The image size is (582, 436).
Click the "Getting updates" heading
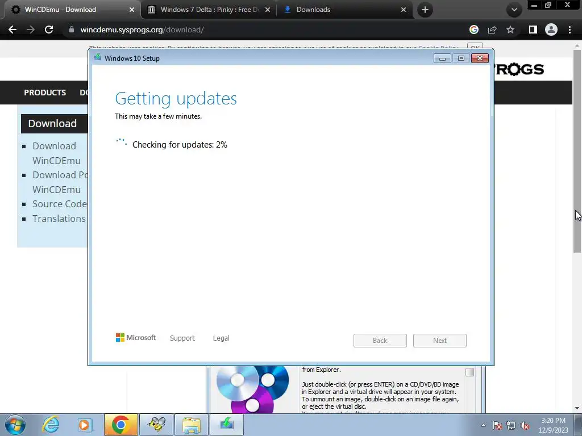click(176, 98)
